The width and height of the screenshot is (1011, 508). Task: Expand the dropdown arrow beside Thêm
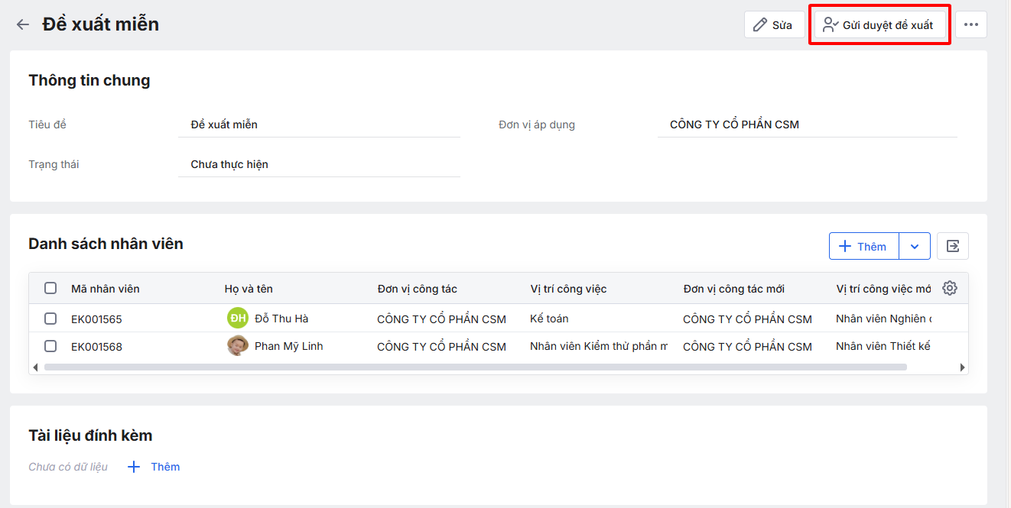tap(915, 246)
